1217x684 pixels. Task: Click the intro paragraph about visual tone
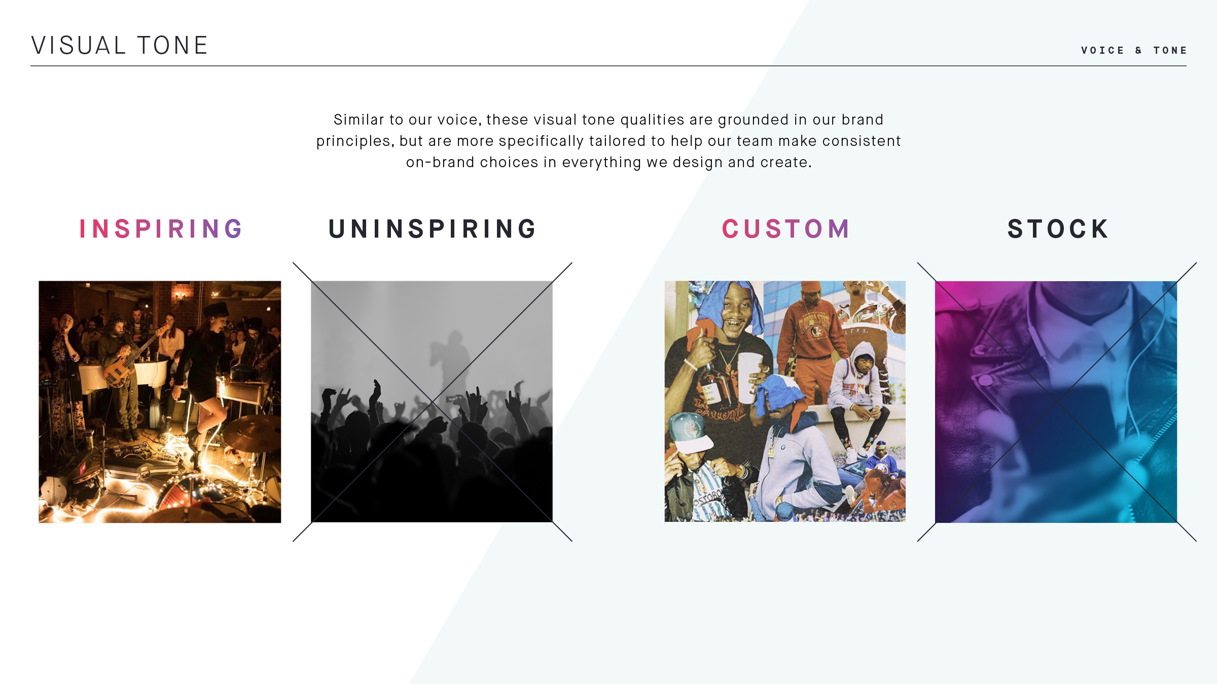coord(608,141)
